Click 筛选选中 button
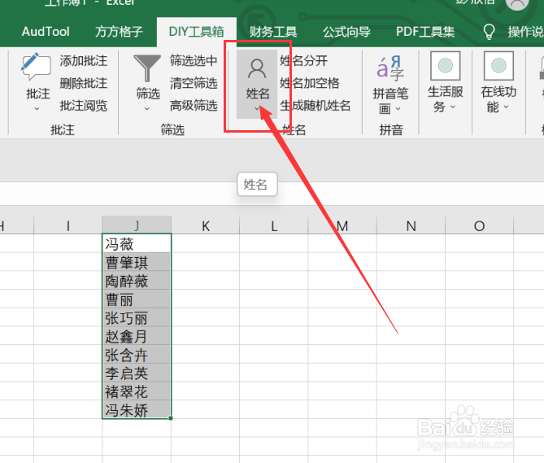Screen dimensions: 544x463 (194, 61)
